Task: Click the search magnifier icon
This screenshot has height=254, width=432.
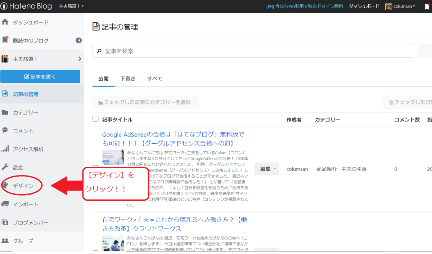Action: (x=99, y=51)
